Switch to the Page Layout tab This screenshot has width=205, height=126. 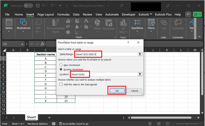[46, 14]
